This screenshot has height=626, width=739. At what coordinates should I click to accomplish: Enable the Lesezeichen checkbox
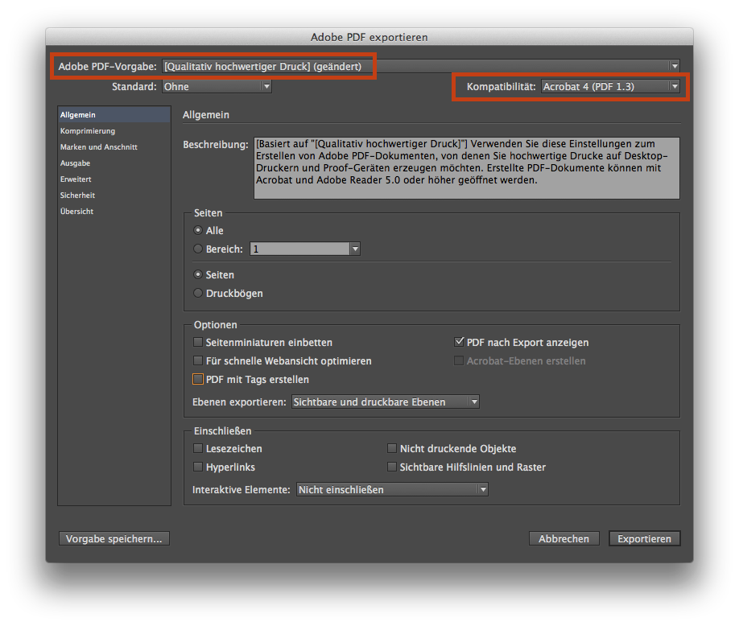point(197,448)
